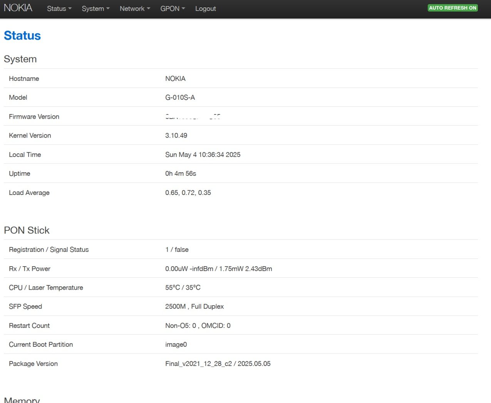
Task: Click the Model label
Action: point(18,97)
